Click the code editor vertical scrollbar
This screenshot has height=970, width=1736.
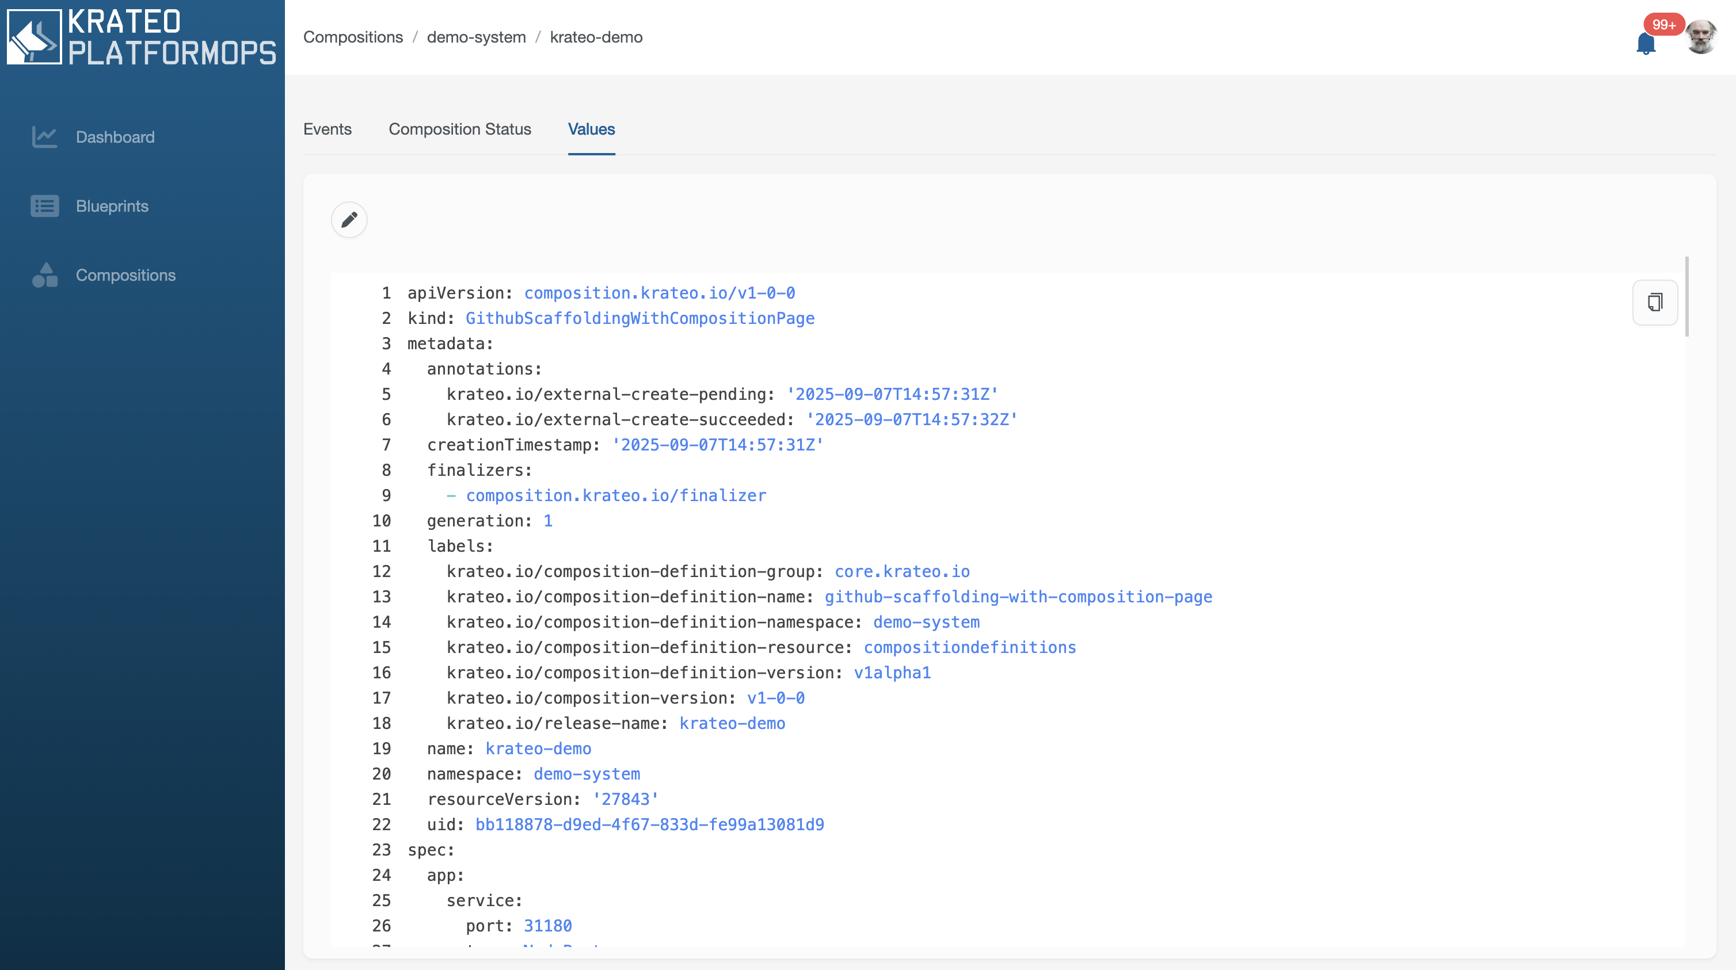[1687, 296]
